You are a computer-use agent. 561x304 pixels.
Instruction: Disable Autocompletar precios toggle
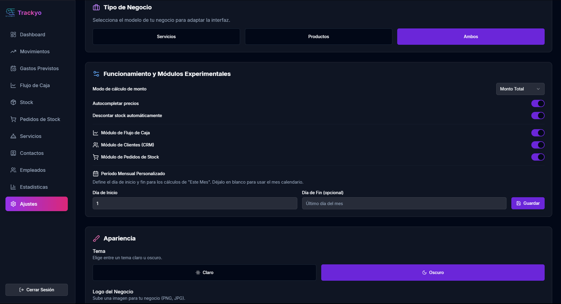(538, 103)
